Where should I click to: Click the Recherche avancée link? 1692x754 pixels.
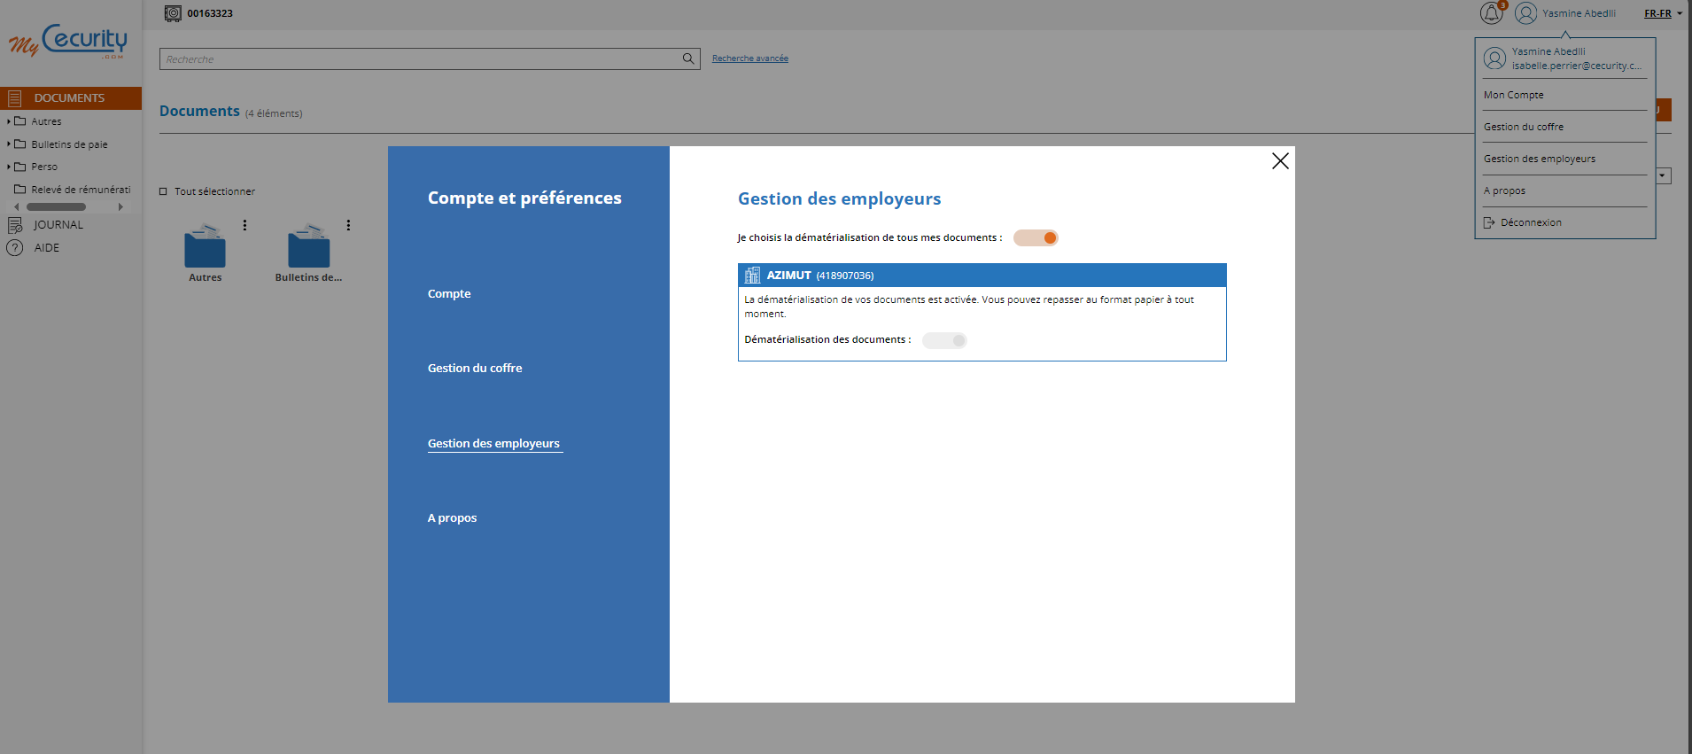click(x=749, y=58)
